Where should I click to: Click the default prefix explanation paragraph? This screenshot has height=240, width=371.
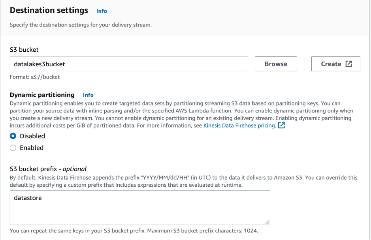[183, 181]
